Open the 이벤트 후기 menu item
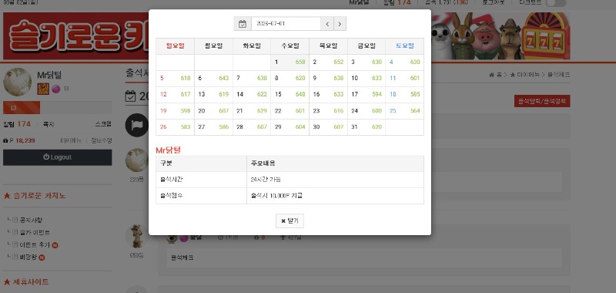The width and height of the screenshot is (616, 293). point(35,244)
